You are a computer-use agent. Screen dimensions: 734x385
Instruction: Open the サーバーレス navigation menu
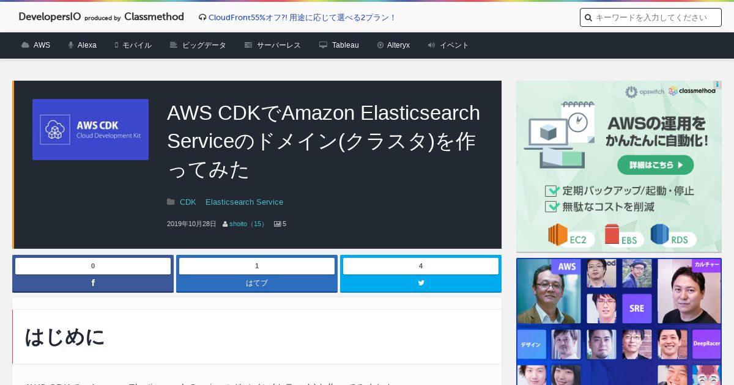coord(272,45)
